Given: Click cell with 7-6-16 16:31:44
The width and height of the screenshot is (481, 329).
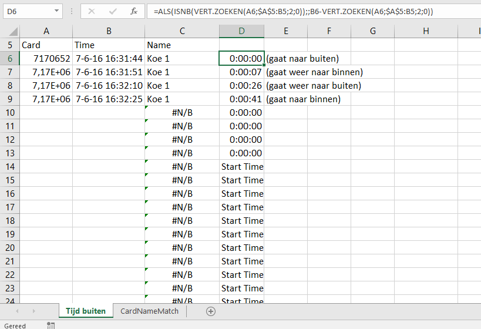Looking at the screenshot, I should click(x=109, y=59).
